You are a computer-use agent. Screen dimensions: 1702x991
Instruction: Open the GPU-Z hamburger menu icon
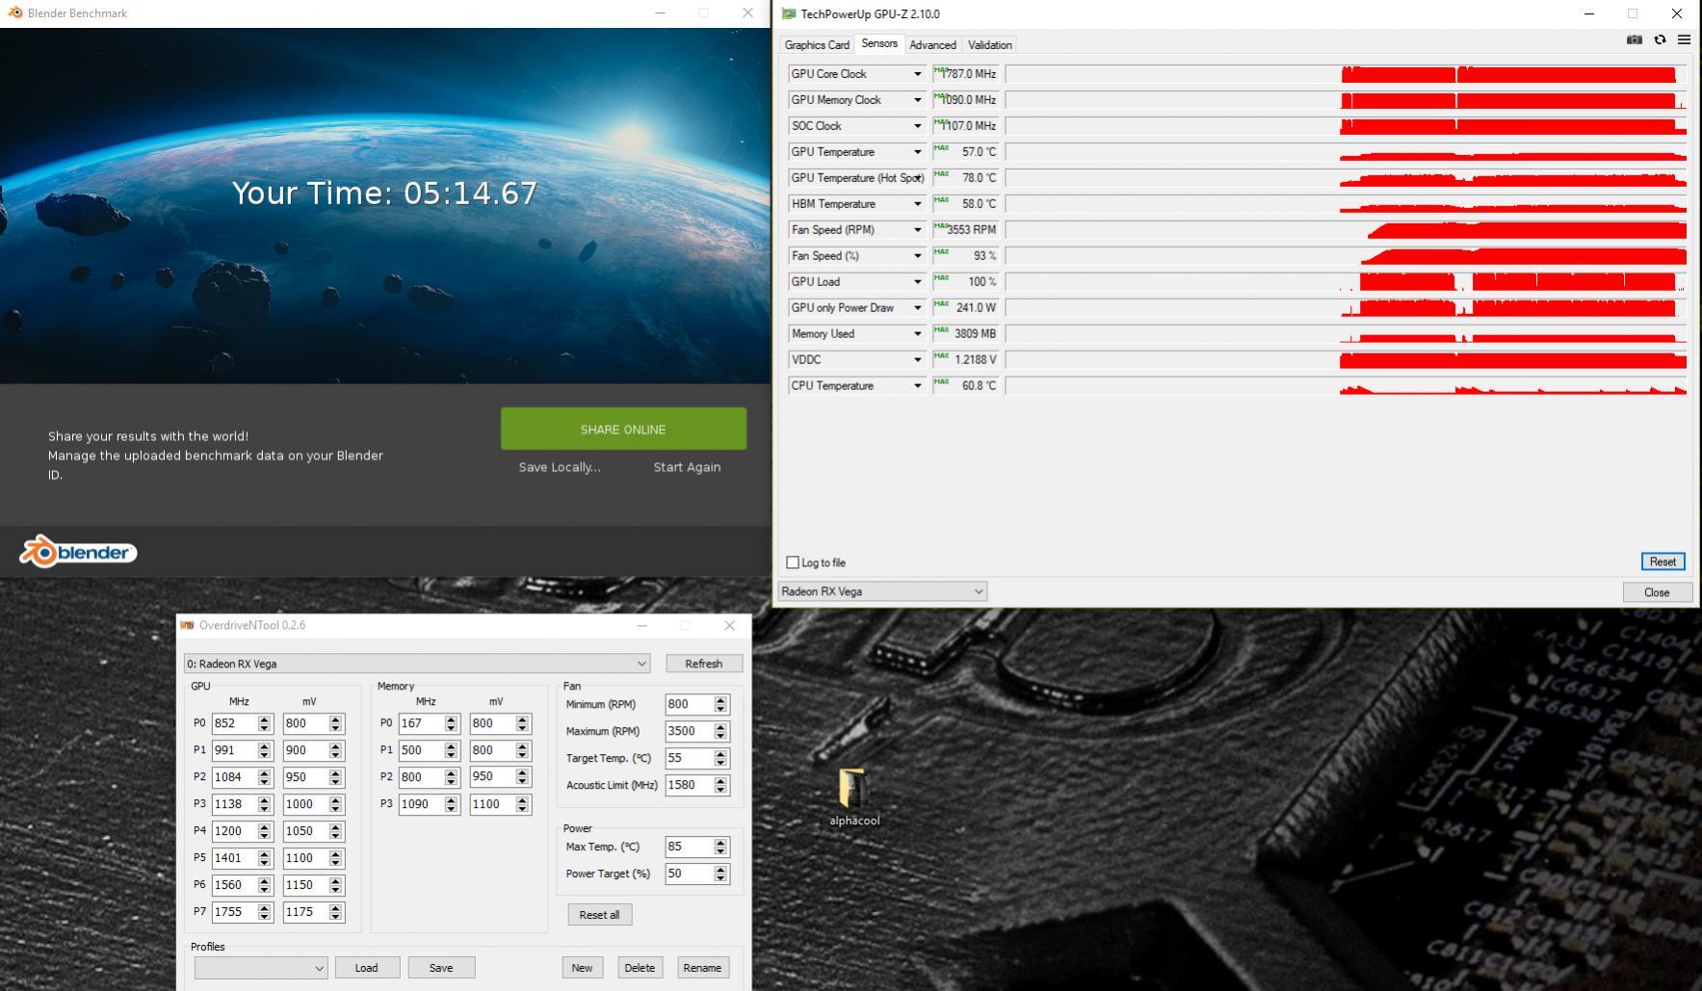[1684, 39]
